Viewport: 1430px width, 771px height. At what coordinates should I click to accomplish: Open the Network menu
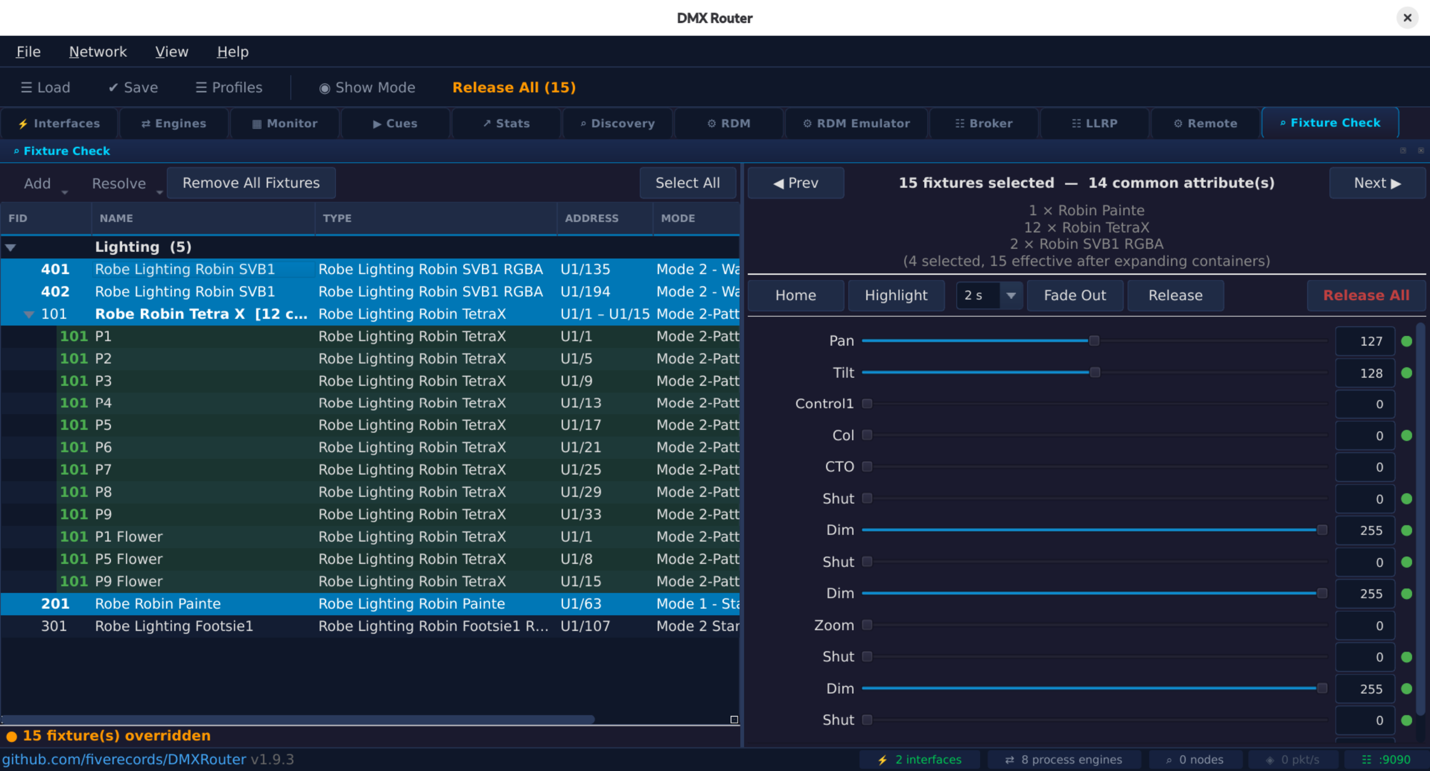click(x=98, y=52)
